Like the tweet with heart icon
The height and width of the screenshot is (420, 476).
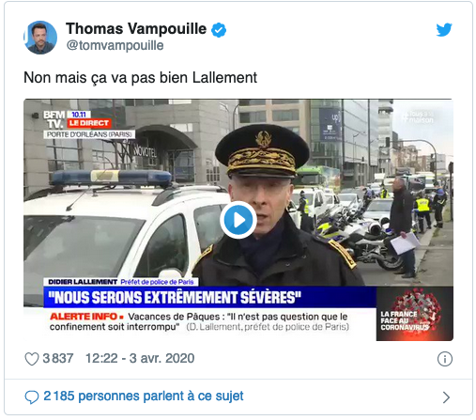coord(32,359)
